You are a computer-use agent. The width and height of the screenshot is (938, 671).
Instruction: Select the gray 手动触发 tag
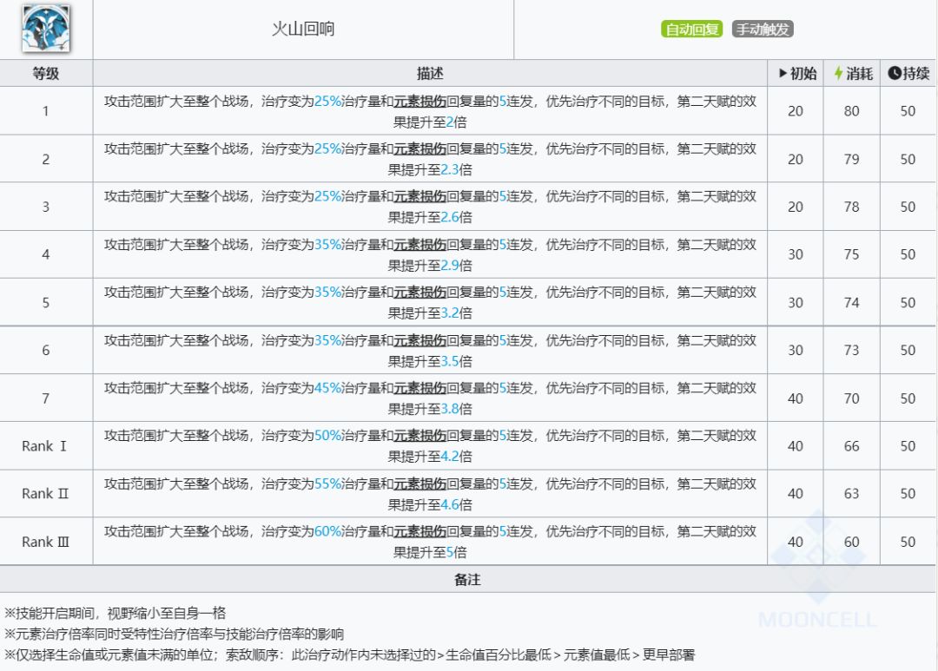(x=763, y=30)
